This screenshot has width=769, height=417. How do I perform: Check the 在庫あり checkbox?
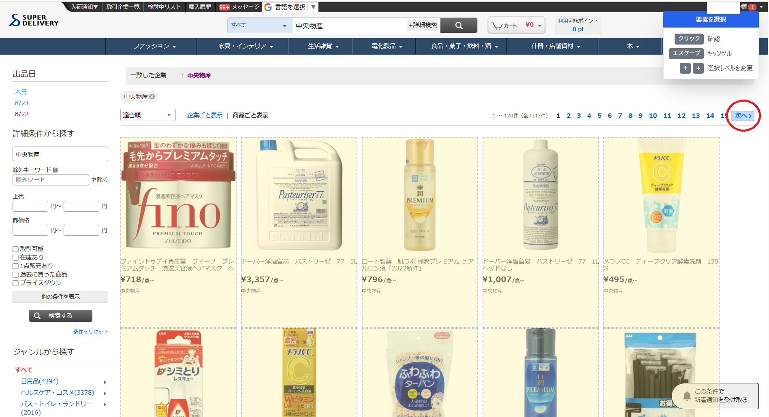click(x=15, y=257)
